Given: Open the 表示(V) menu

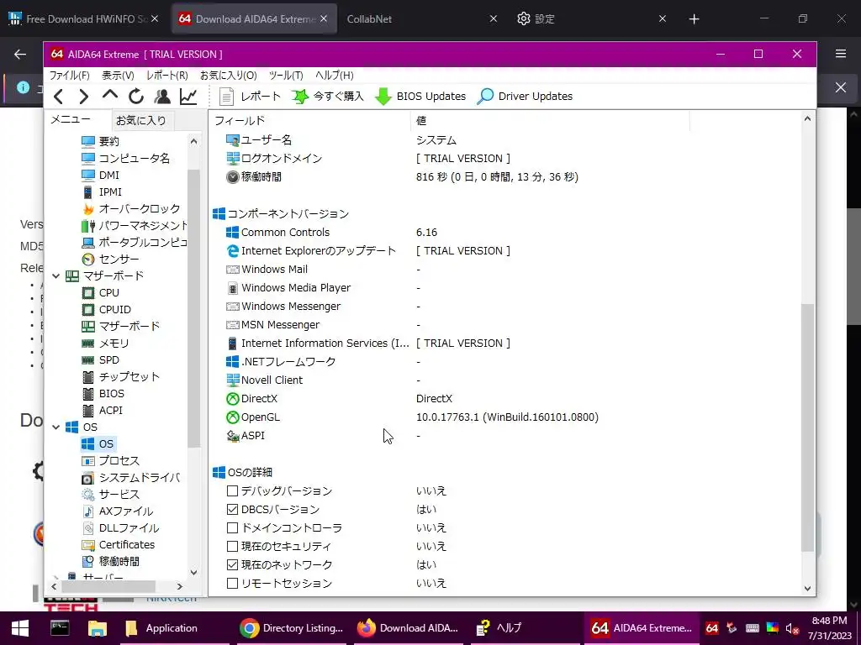Looking at the screenshot, I should tap(118, 75).
